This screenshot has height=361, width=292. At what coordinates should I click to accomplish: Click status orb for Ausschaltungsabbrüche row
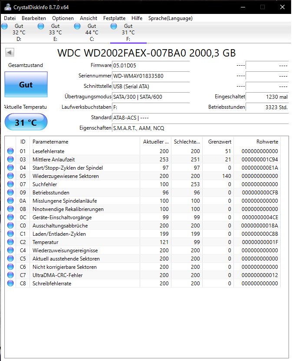(x=10, y=225)
